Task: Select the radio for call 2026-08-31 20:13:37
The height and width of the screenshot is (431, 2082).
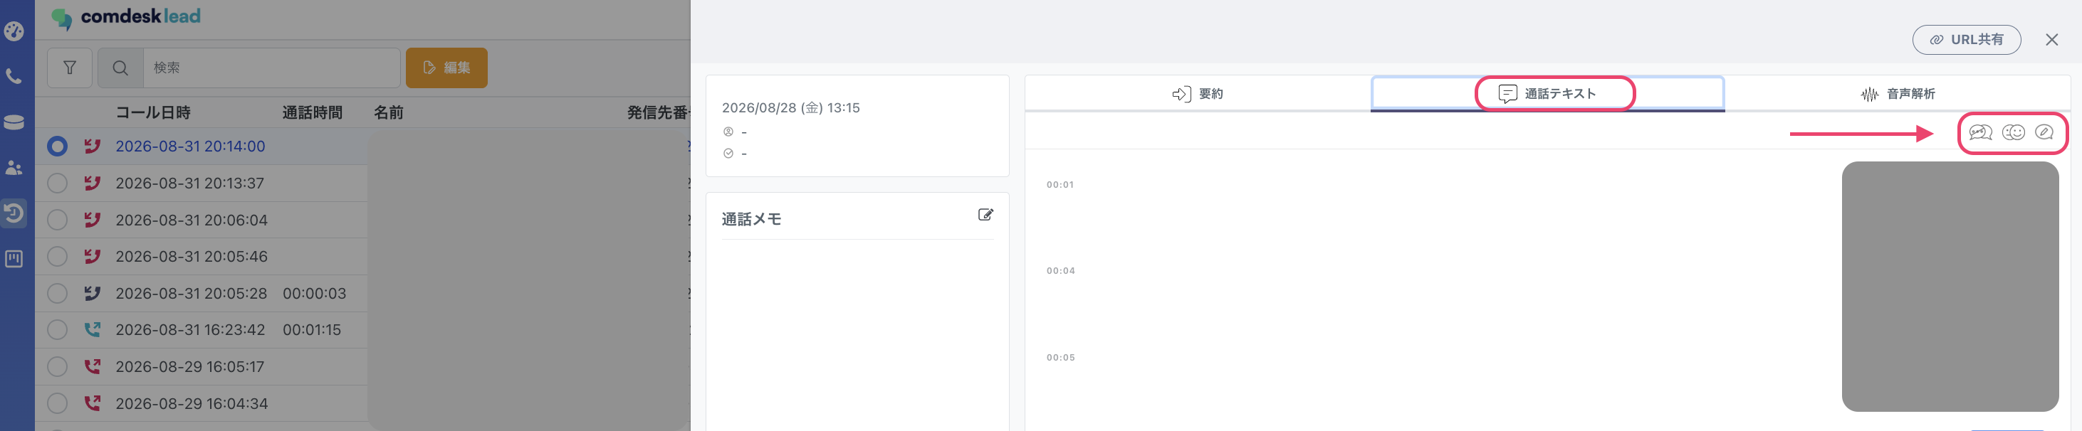Action: 58,183
